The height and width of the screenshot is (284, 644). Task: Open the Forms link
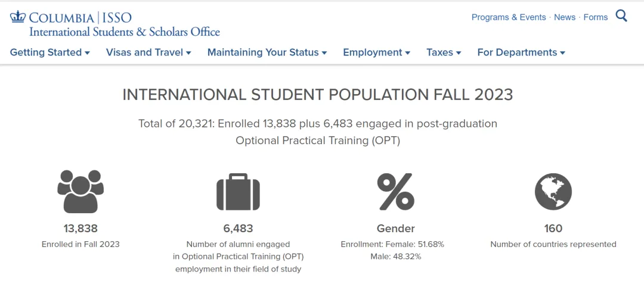tap(596, 17)
